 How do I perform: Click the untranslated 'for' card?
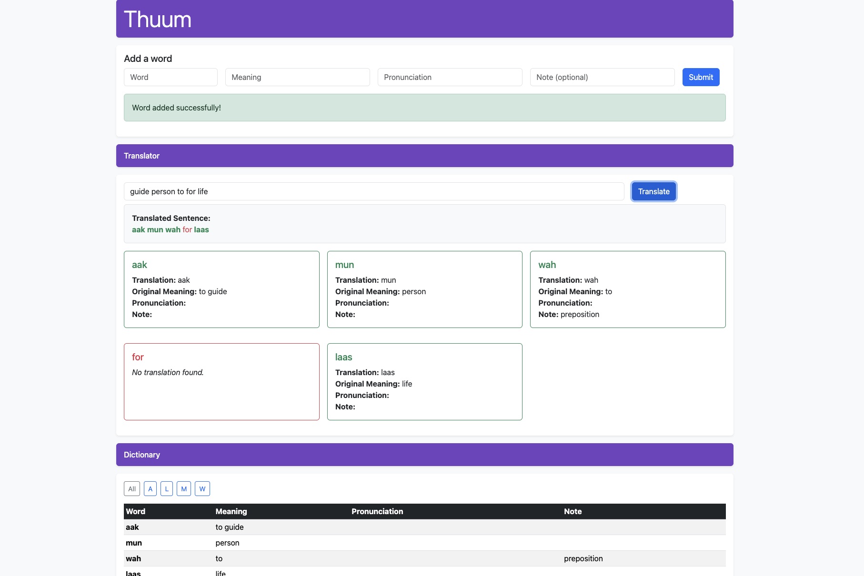[221, 382]
